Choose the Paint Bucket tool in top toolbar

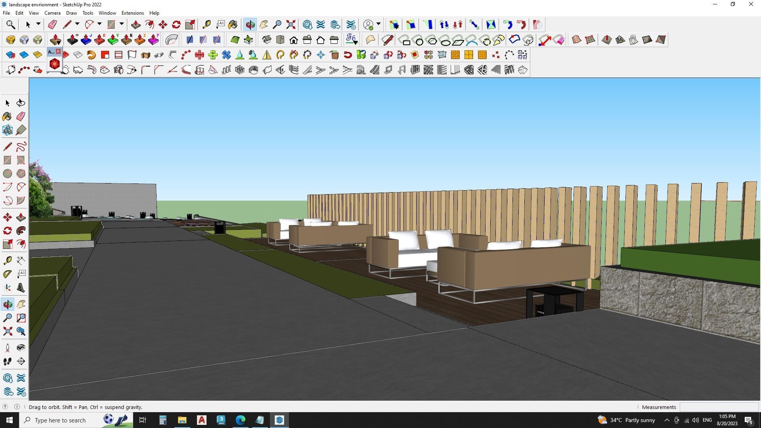[x=233, y=25]
